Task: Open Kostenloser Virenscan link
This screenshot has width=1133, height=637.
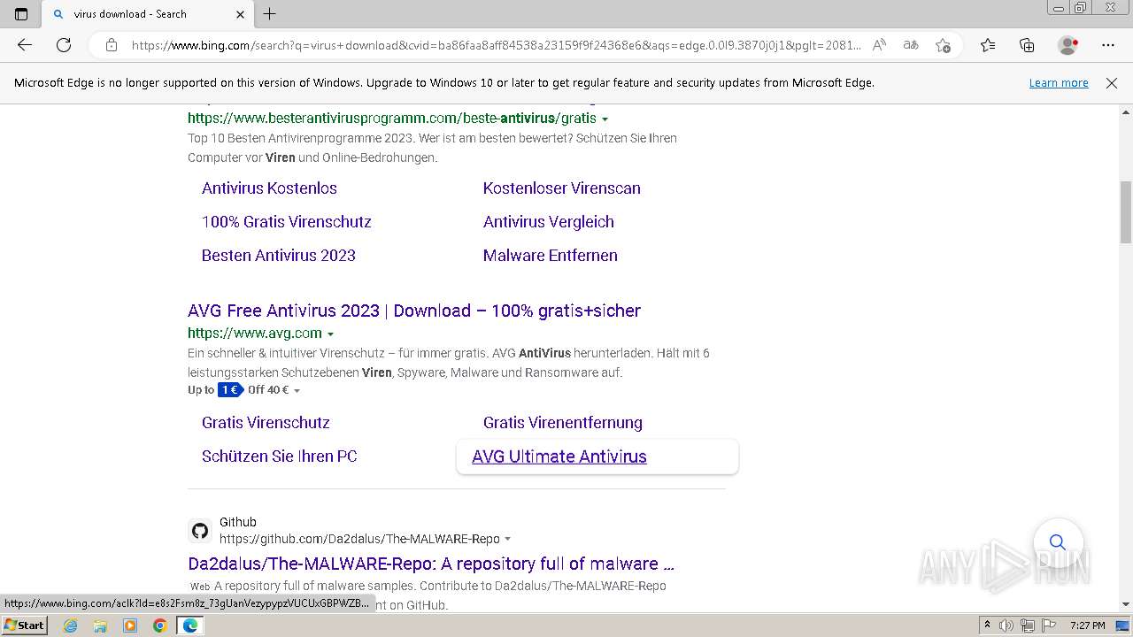Action: click(562, 188)
